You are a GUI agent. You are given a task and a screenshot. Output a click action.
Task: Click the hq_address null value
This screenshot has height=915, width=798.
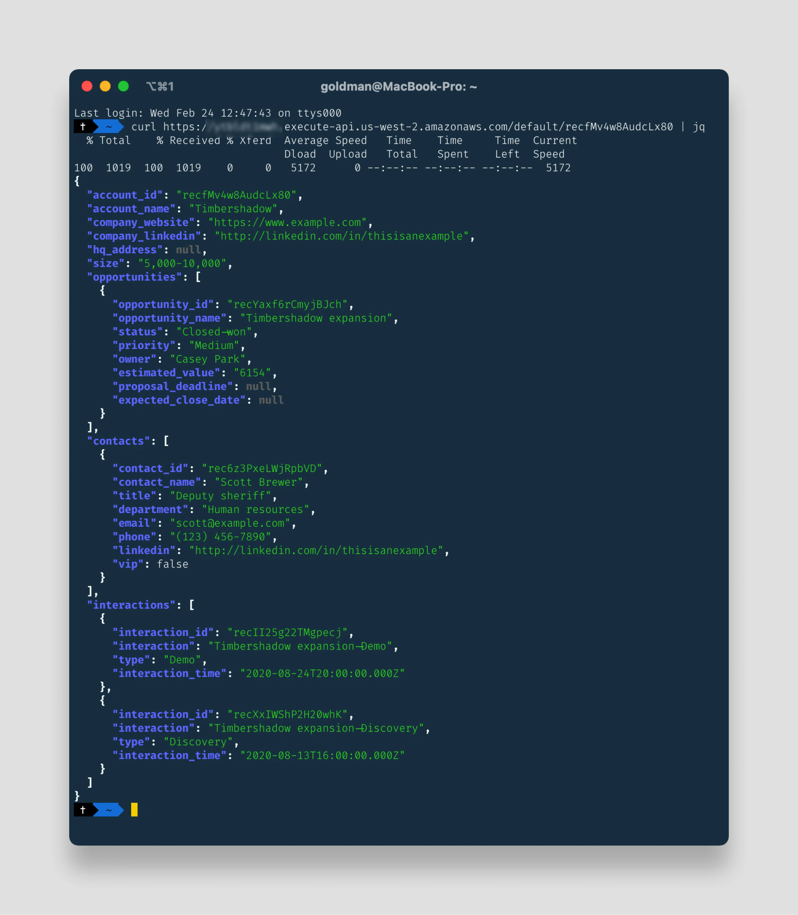pos(189,250)
